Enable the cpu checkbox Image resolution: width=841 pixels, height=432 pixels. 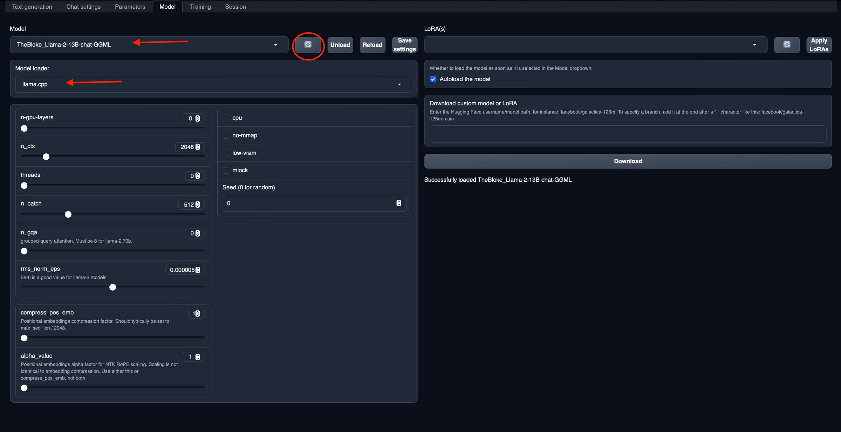point(226,118)
